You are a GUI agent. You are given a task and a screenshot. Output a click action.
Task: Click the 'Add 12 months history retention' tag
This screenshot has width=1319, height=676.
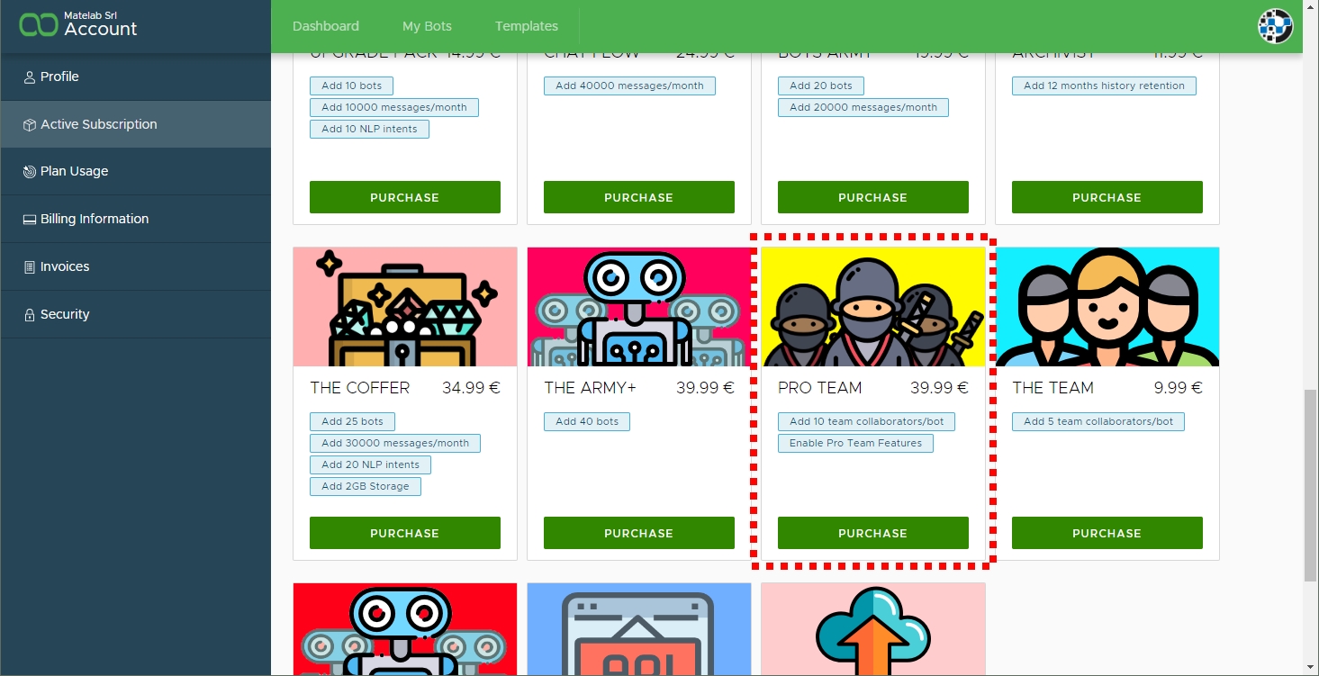(x=1104, y=86)
